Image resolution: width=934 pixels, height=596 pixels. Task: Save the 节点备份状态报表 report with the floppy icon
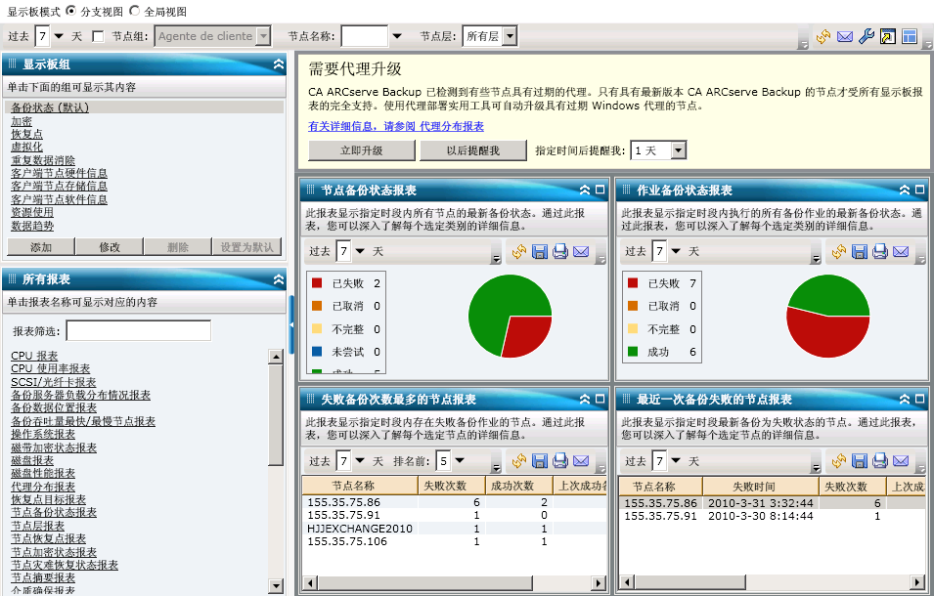(540, 252)
